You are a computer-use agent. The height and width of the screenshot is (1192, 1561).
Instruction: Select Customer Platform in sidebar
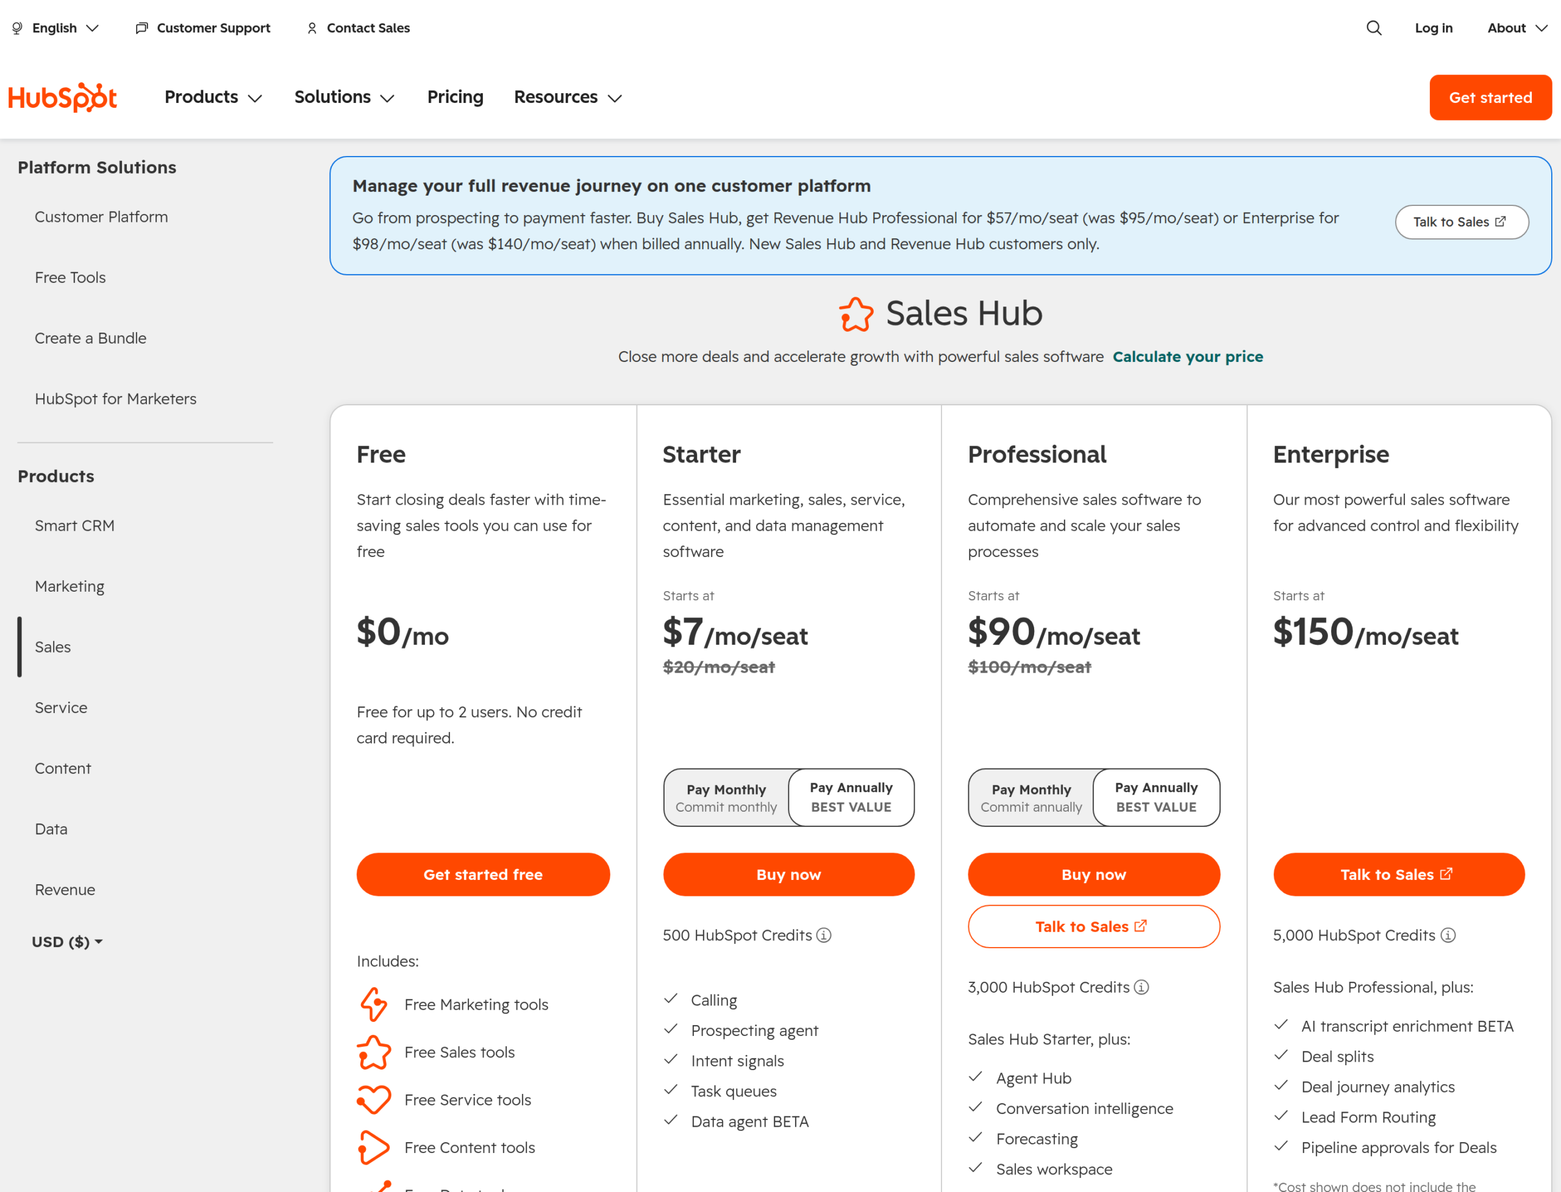tap(101, 217)
